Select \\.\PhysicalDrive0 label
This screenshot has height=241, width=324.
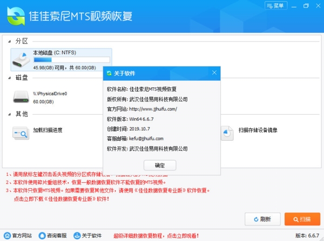click(50, 94)
